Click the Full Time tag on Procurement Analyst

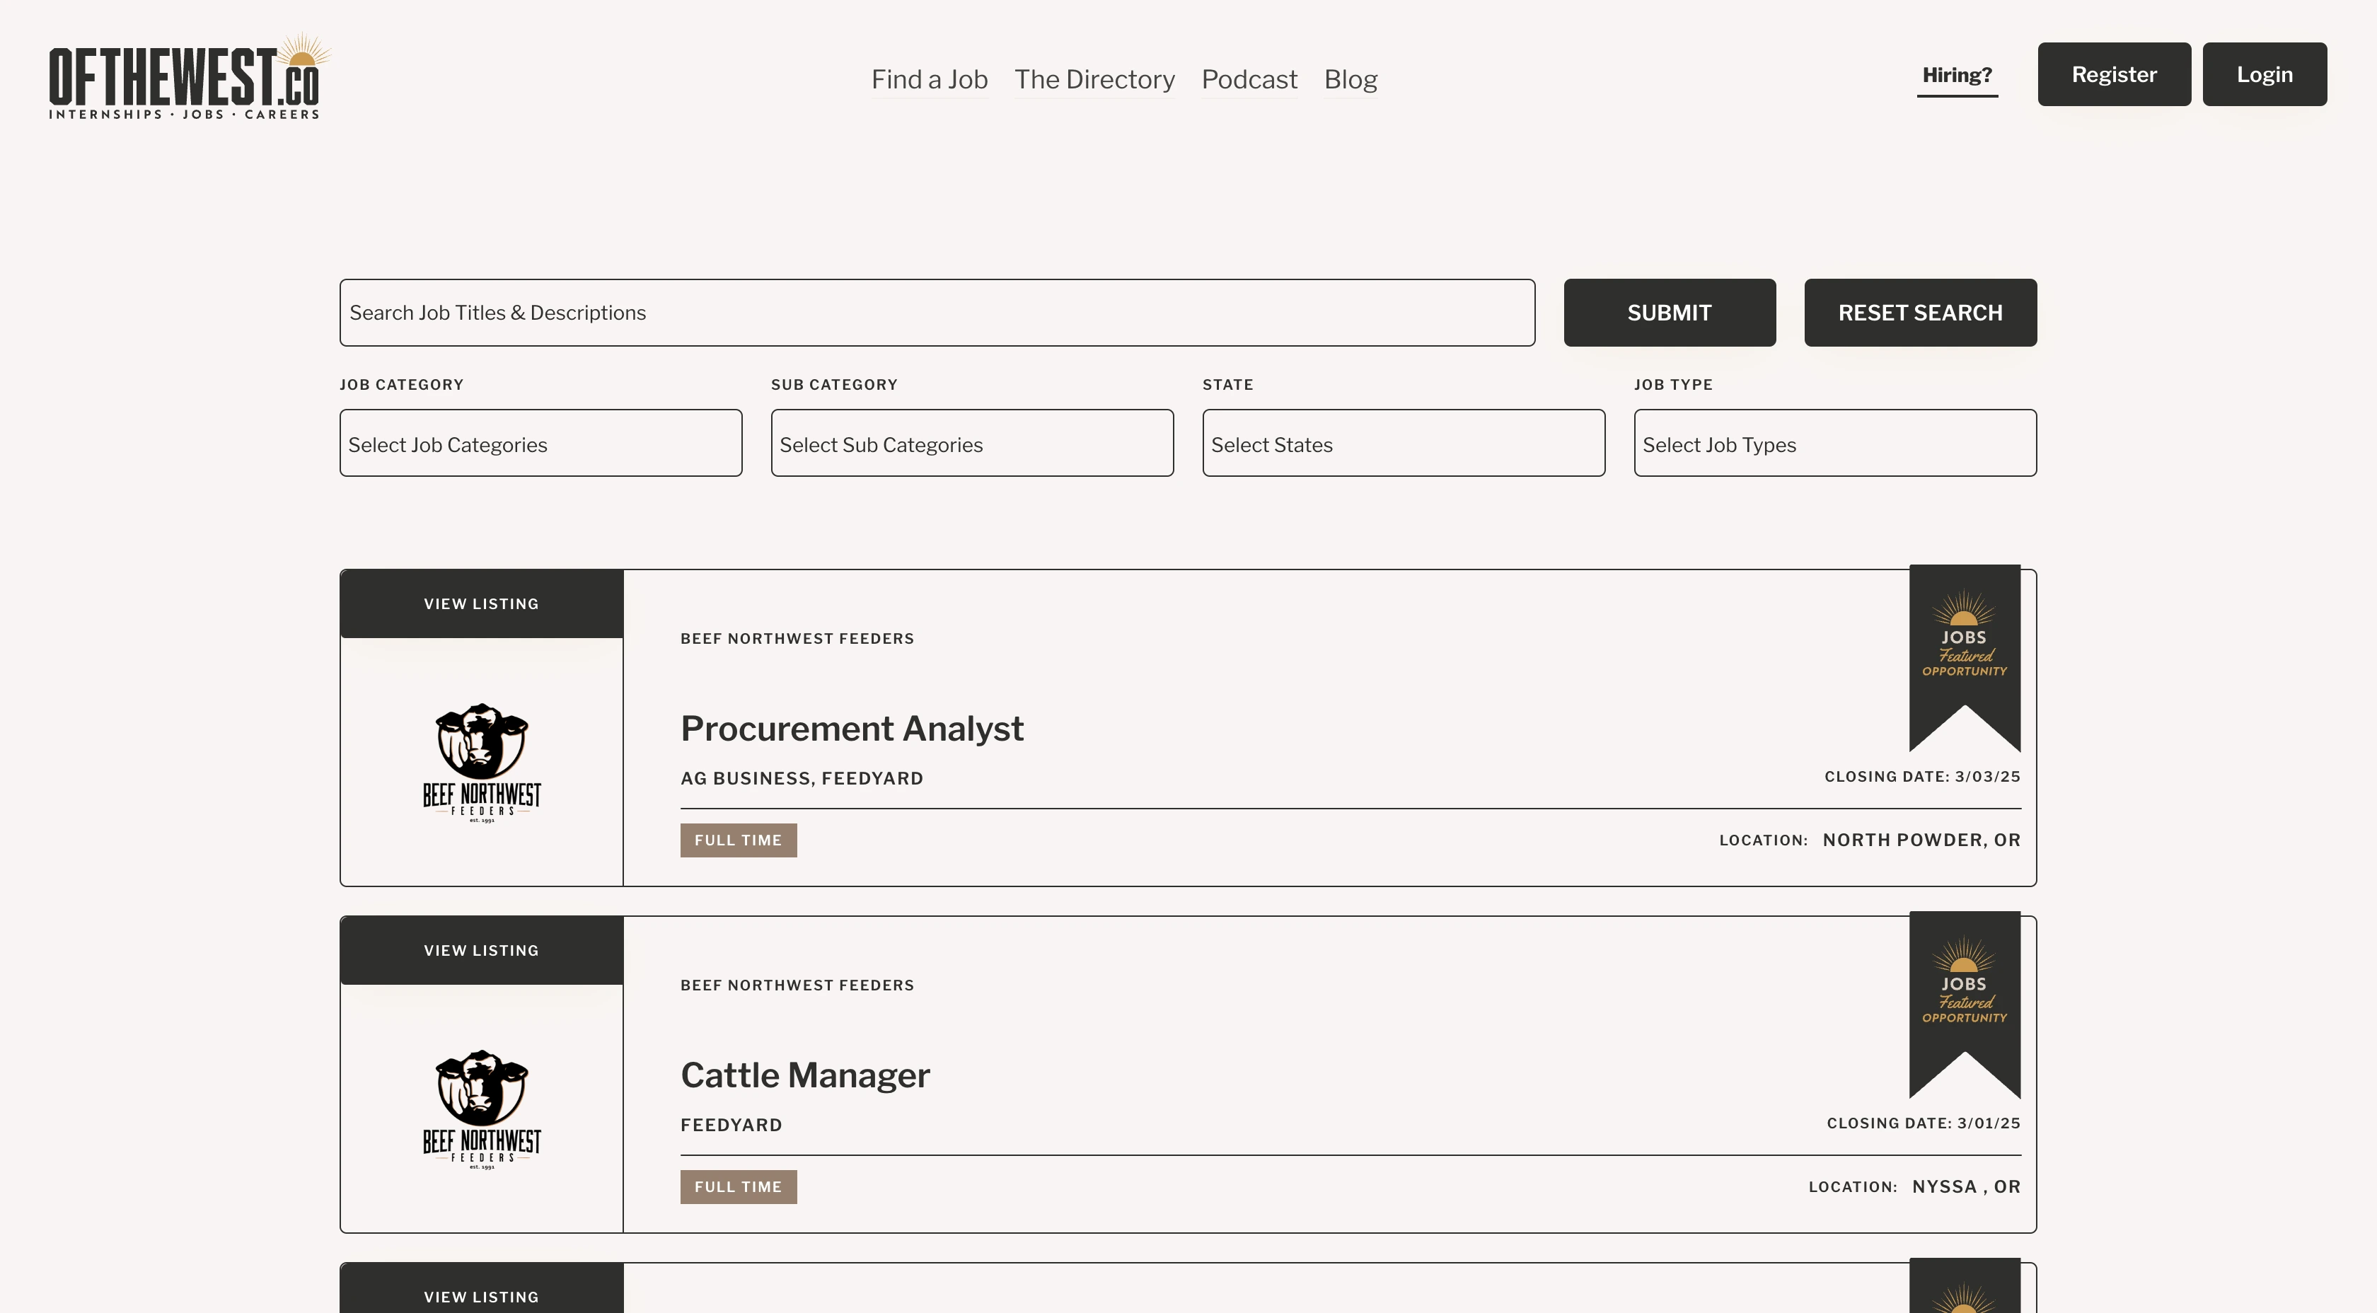(x=738, y=840)
